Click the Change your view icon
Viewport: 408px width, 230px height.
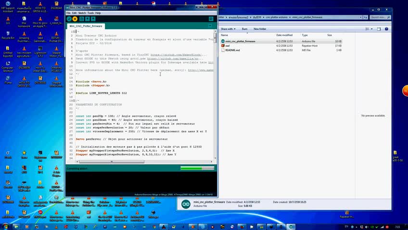(367, 29)
